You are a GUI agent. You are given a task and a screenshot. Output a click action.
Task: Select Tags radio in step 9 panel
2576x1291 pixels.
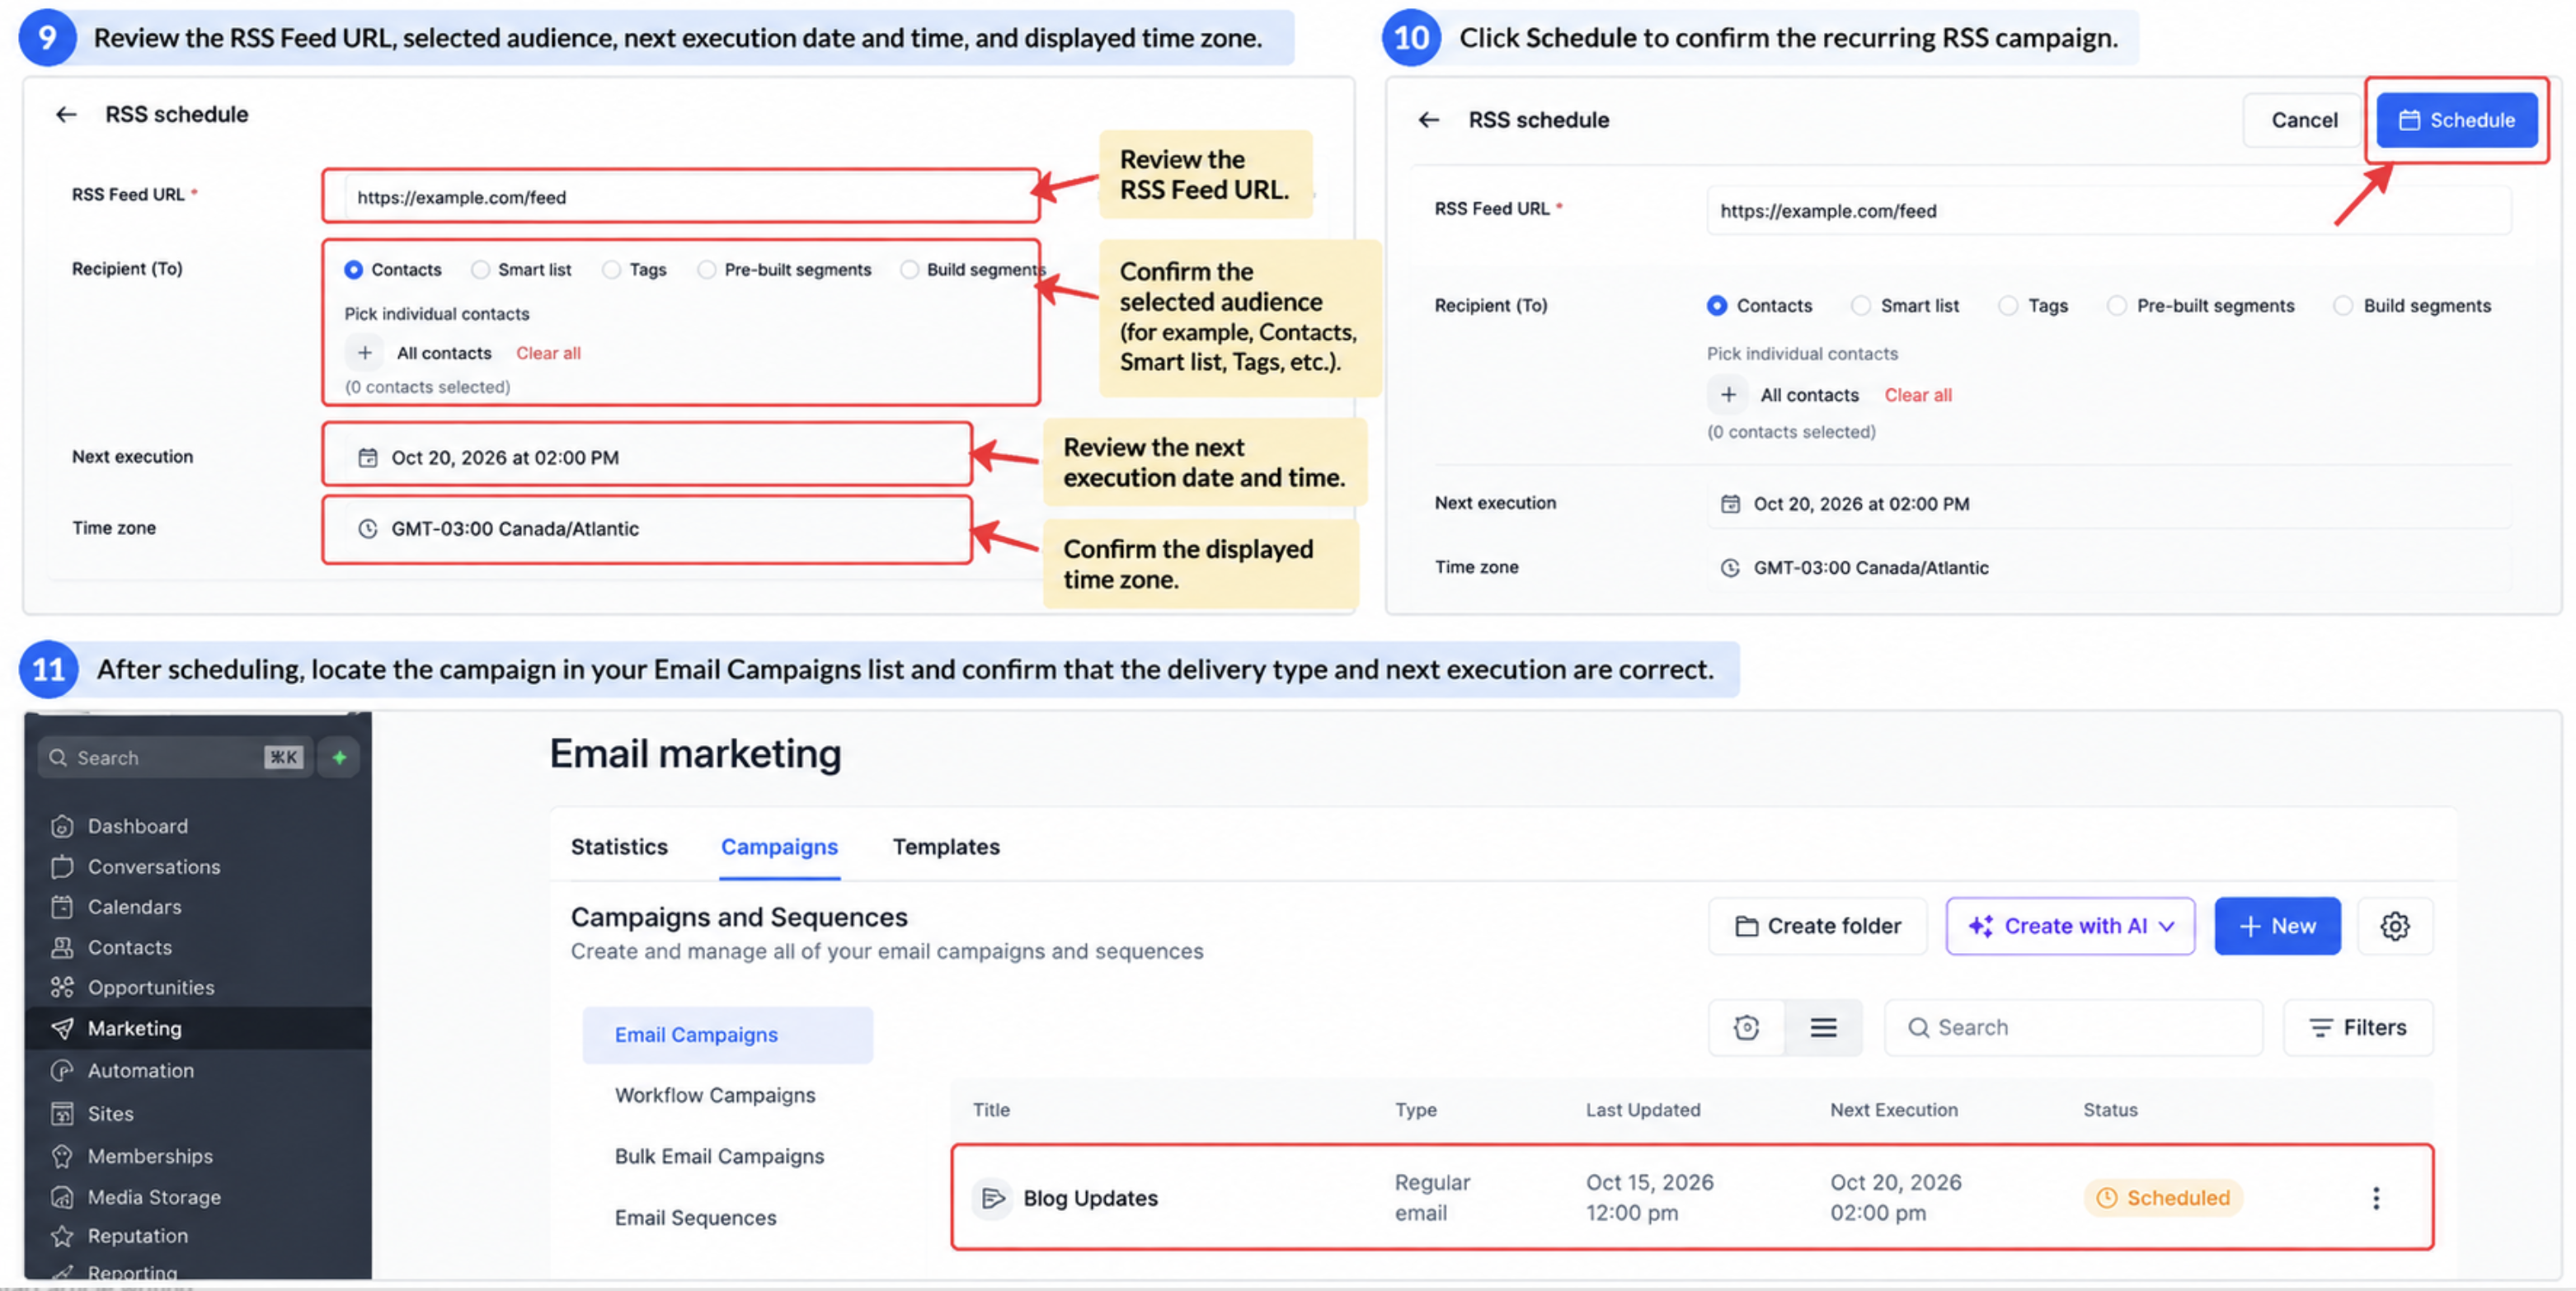click(x=611, y=269)
